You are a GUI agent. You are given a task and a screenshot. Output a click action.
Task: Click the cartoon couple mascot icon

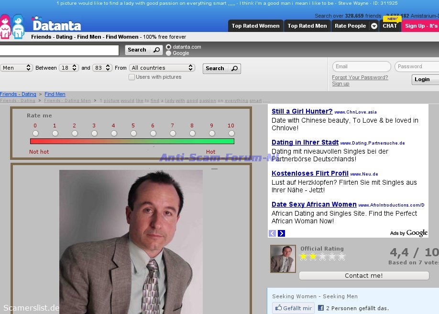coord(12,26)
